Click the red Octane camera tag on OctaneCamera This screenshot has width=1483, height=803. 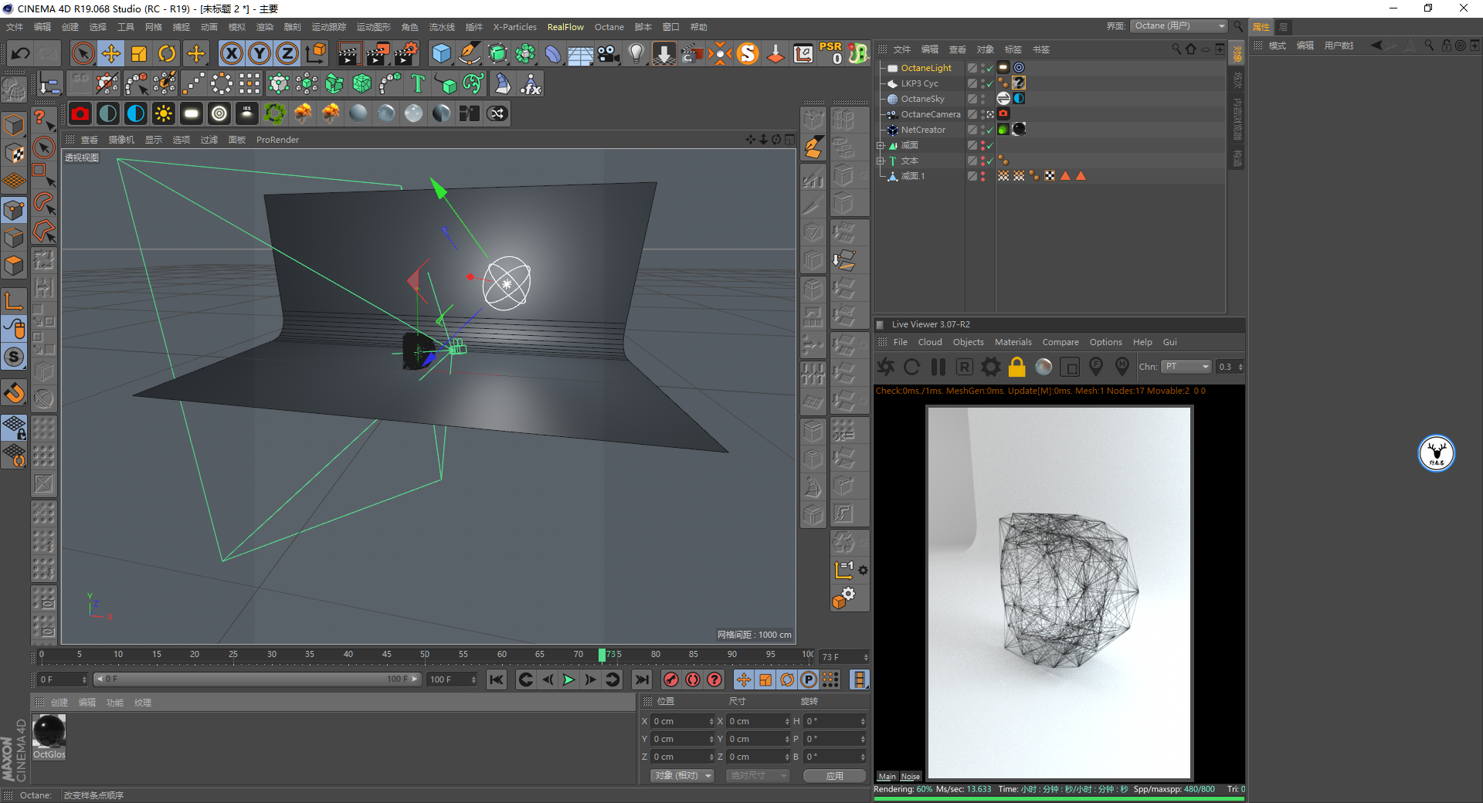(1003, 114)
